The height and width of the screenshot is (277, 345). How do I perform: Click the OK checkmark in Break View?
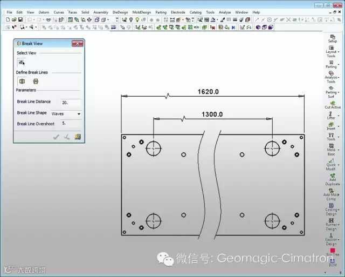56,137
